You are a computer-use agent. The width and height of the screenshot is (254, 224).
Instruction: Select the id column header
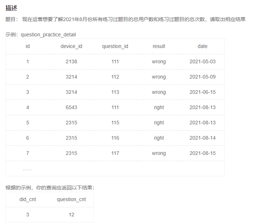[x=28, y=46]
